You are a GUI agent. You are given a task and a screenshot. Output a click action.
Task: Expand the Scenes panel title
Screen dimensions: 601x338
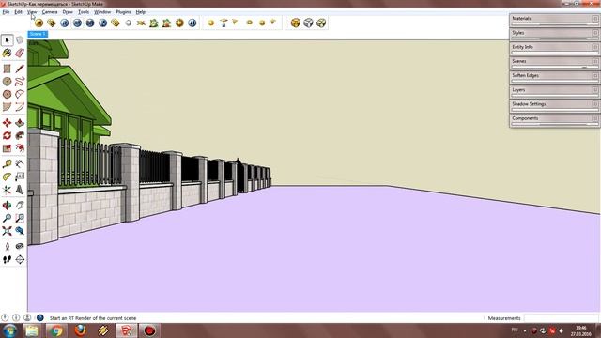pyautogui.click(x=519, y=61)
